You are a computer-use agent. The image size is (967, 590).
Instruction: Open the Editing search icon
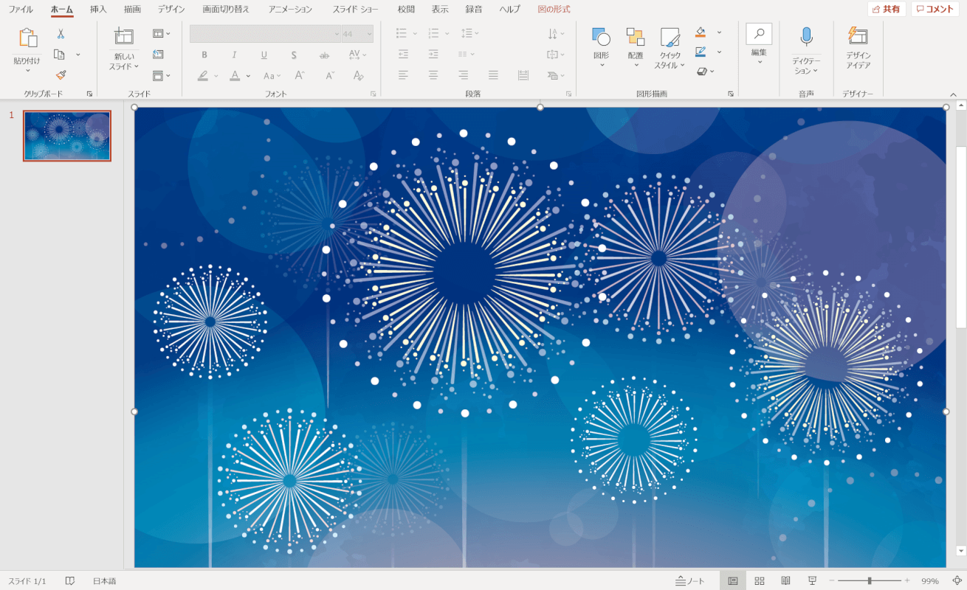pyautogui.click(x=759, y=34)
